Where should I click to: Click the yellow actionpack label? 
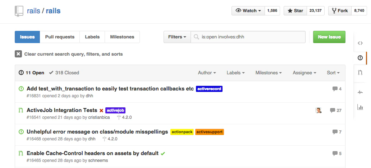click(x=182, y=132)
